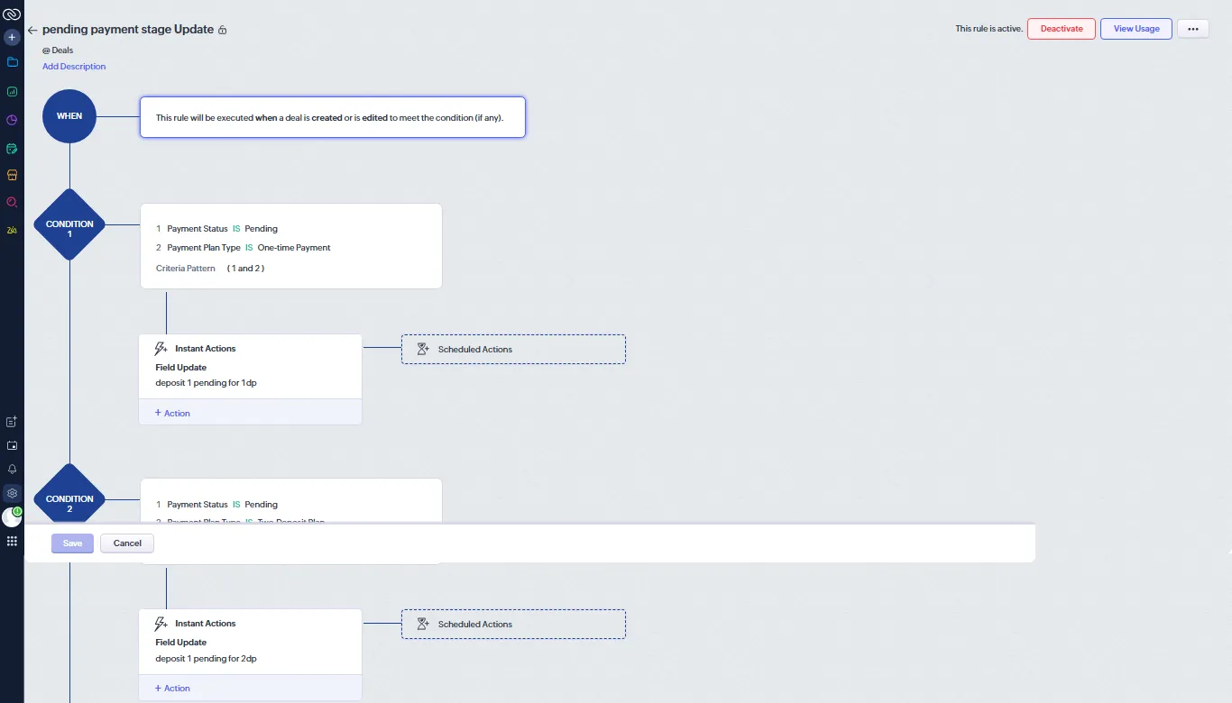
Task: Select the WHEN circle node
Action: click(69, 116)
